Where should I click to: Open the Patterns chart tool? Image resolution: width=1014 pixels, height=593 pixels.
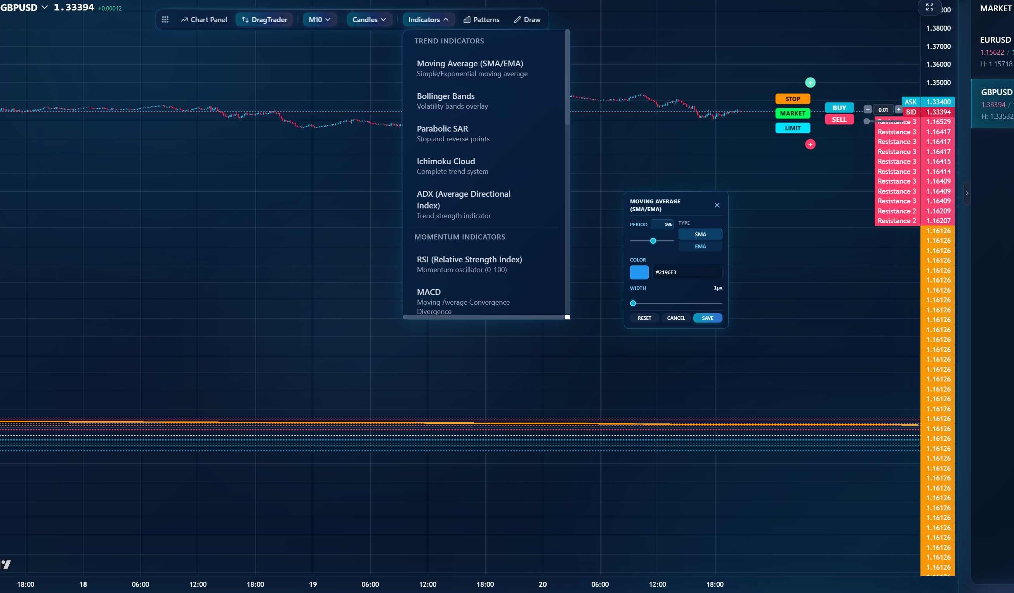[x=481, y=20]
